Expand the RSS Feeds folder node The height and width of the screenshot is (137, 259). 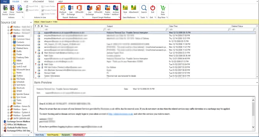point(11,79)
